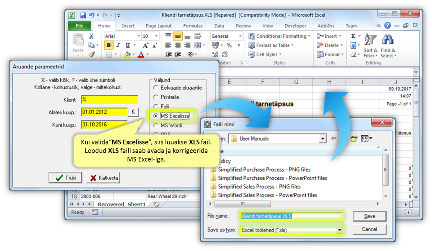The height and width of the screenshot is (251, 432).
Task: Click the macro record icon in status bar
Action: coord(95,212)
